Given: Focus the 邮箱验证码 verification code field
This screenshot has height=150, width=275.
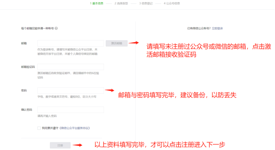Looking at the screenshot, I should click(x=71, y=67).
